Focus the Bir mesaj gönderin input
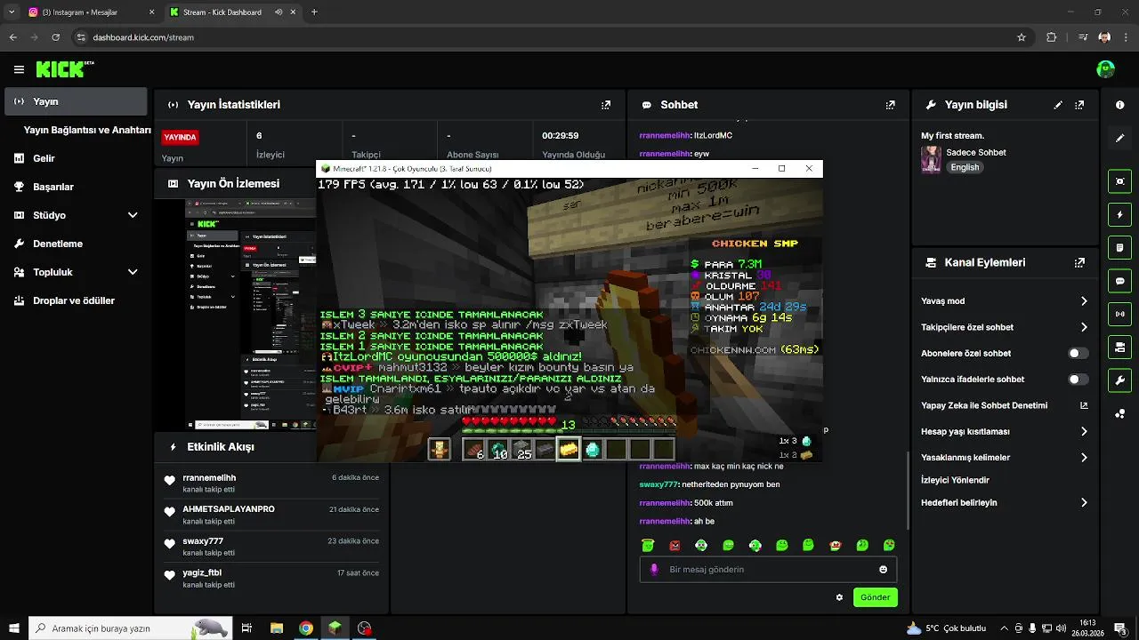1139x640 pixels. (x=768, y=570)
